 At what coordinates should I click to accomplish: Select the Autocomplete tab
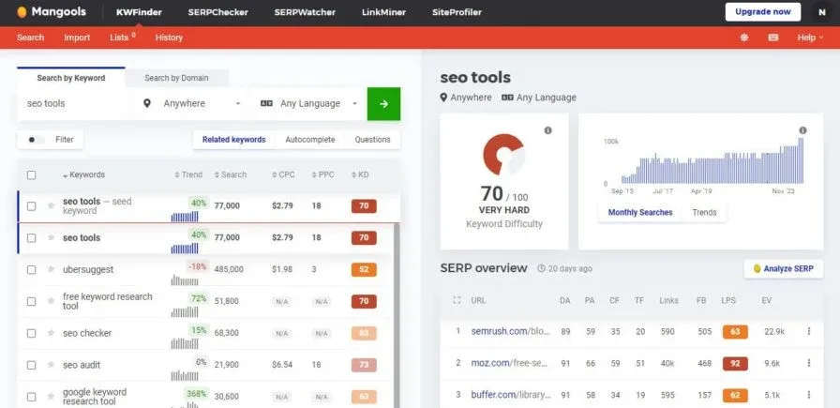310,140
